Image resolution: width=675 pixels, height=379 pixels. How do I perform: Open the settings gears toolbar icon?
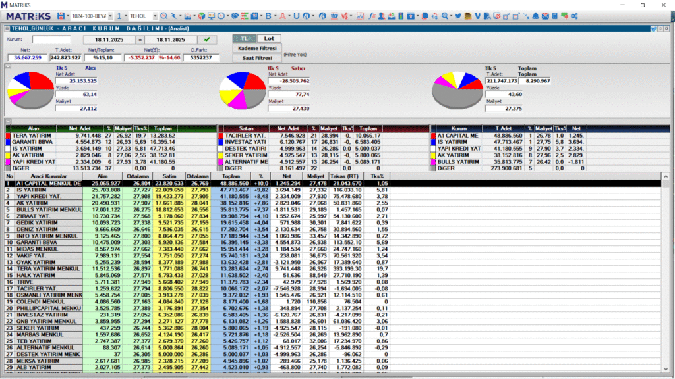click(x=575, y=16)
